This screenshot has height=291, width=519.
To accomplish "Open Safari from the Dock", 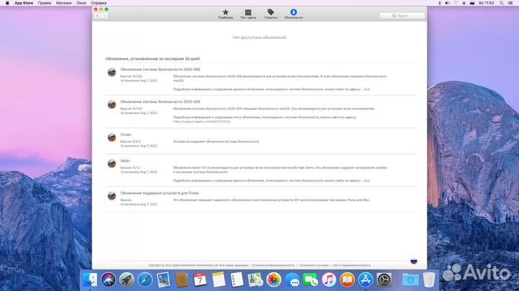I will [145, 280].
